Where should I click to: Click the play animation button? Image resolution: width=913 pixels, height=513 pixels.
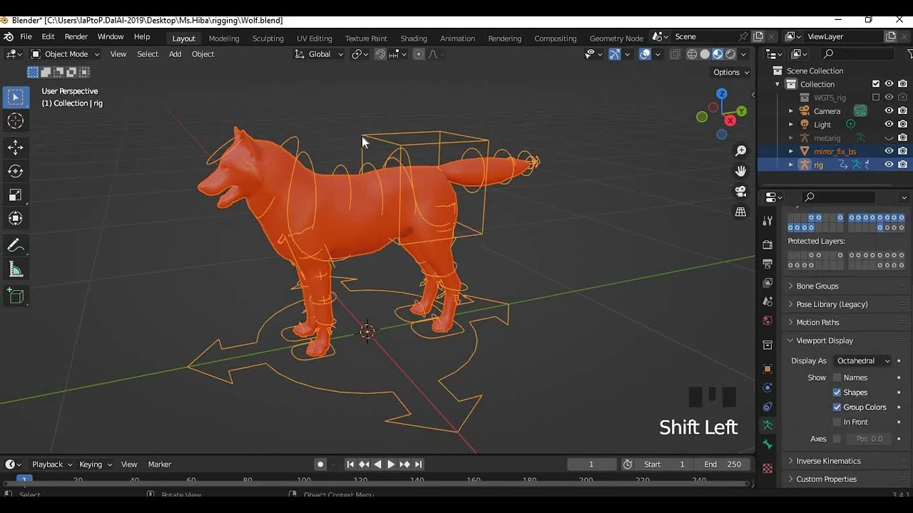click(x=391, y=465)
